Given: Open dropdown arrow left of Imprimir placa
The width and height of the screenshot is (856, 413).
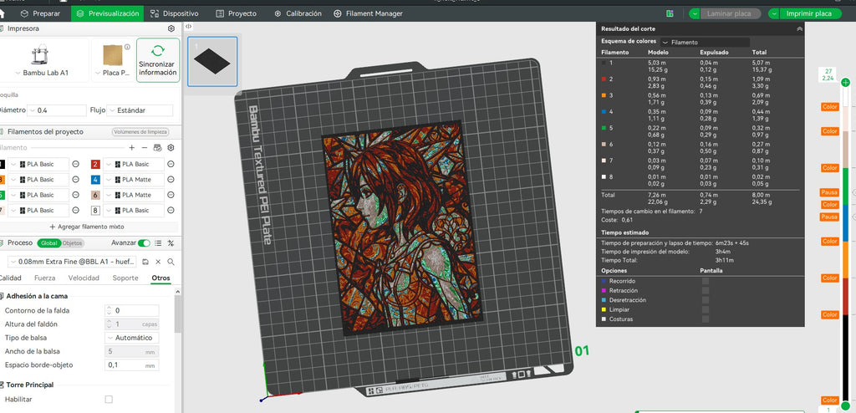Looking at the screenshot, I should point(773,13).
